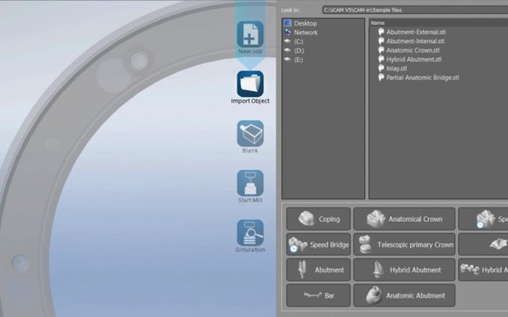Click the New Job icon
The height and width of the screenshot is (317, 508).
pos(250,34)
